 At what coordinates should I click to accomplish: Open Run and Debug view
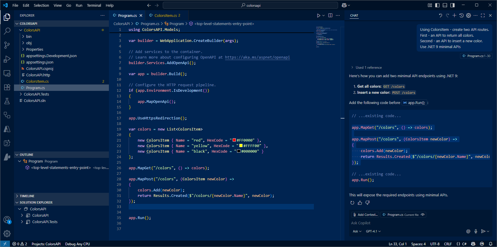pos(7,59)
